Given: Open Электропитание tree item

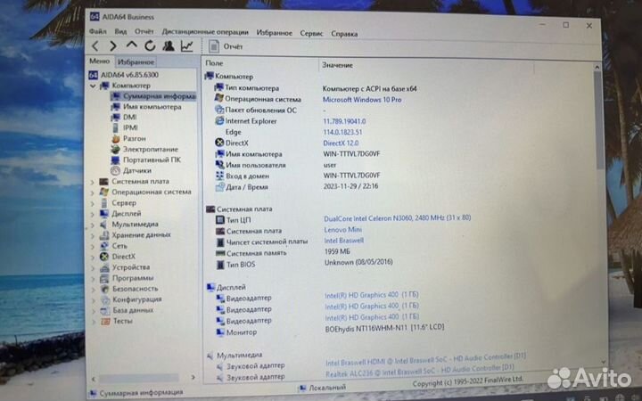Looking at the screenshot, I should coord(151,149).
